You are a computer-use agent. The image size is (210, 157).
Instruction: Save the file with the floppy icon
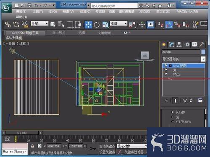pyautogui.click(x=29, y=5)
